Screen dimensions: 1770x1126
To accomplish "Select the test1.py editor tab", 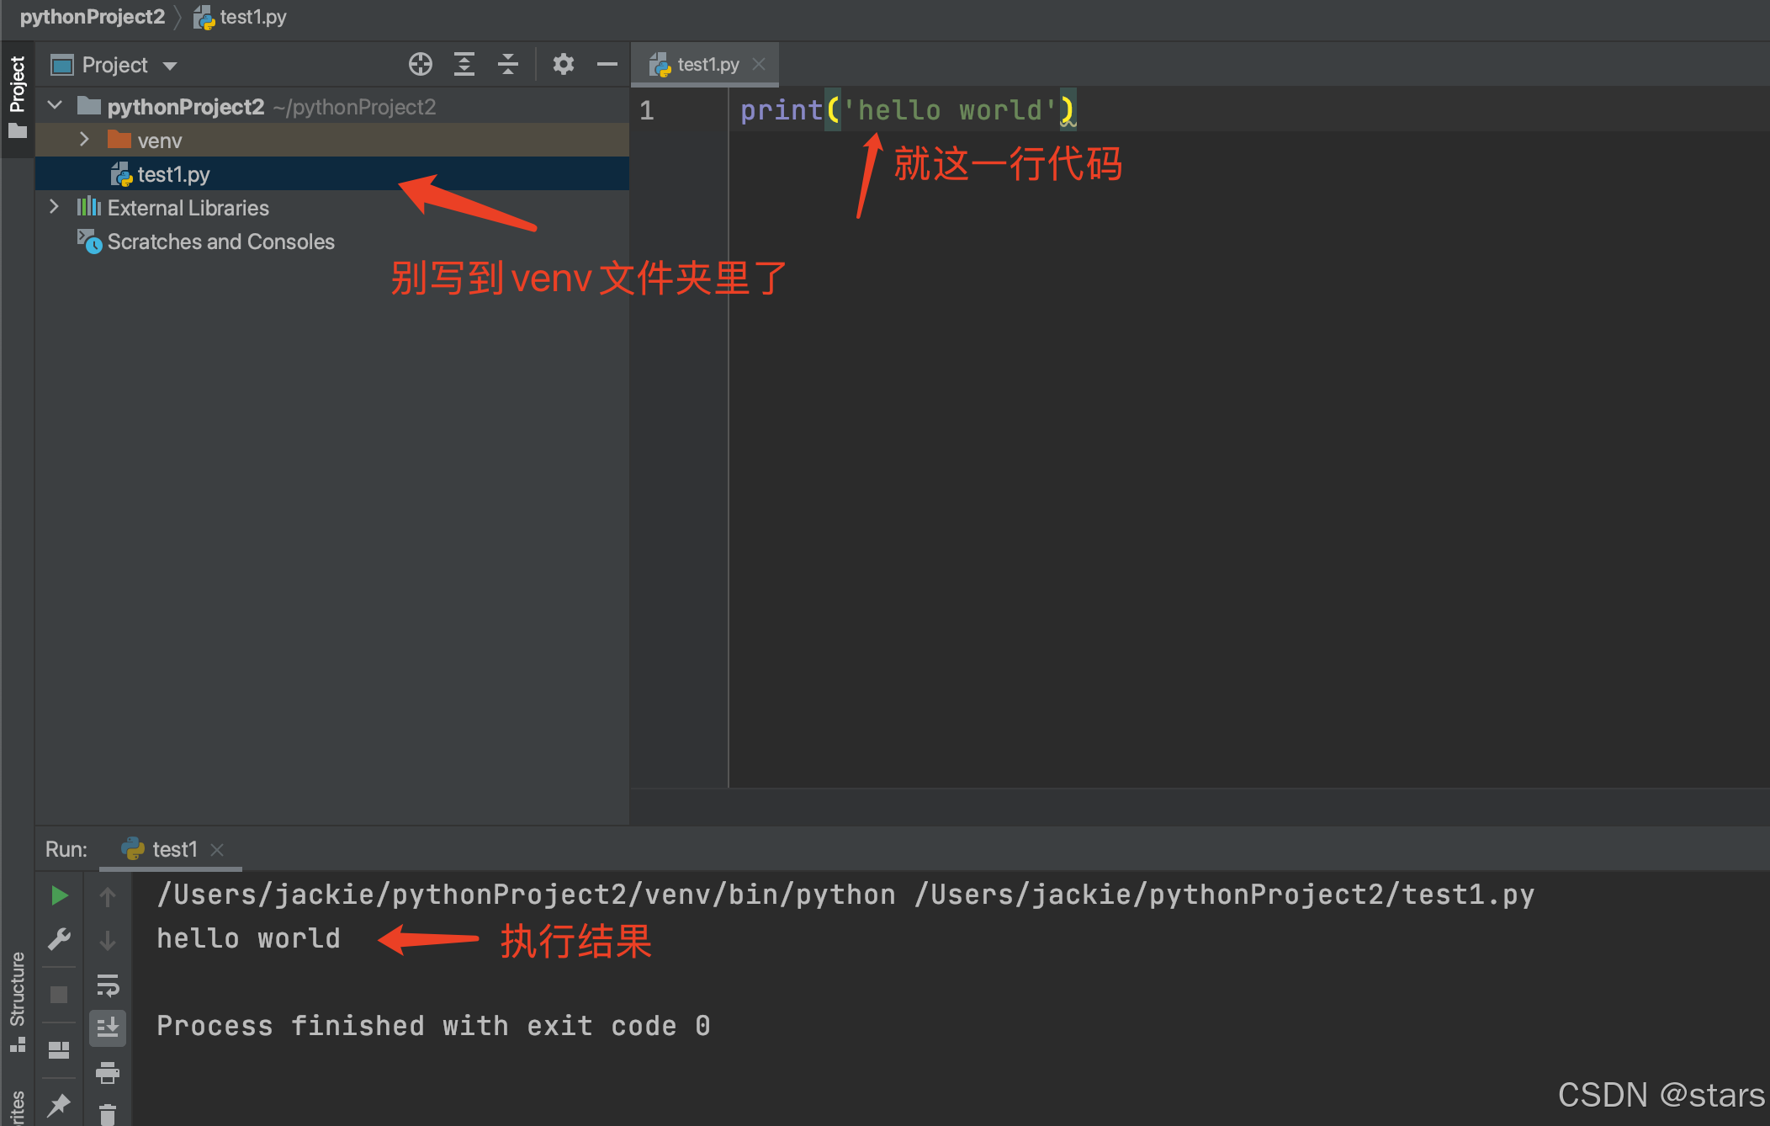I will 707,65.
